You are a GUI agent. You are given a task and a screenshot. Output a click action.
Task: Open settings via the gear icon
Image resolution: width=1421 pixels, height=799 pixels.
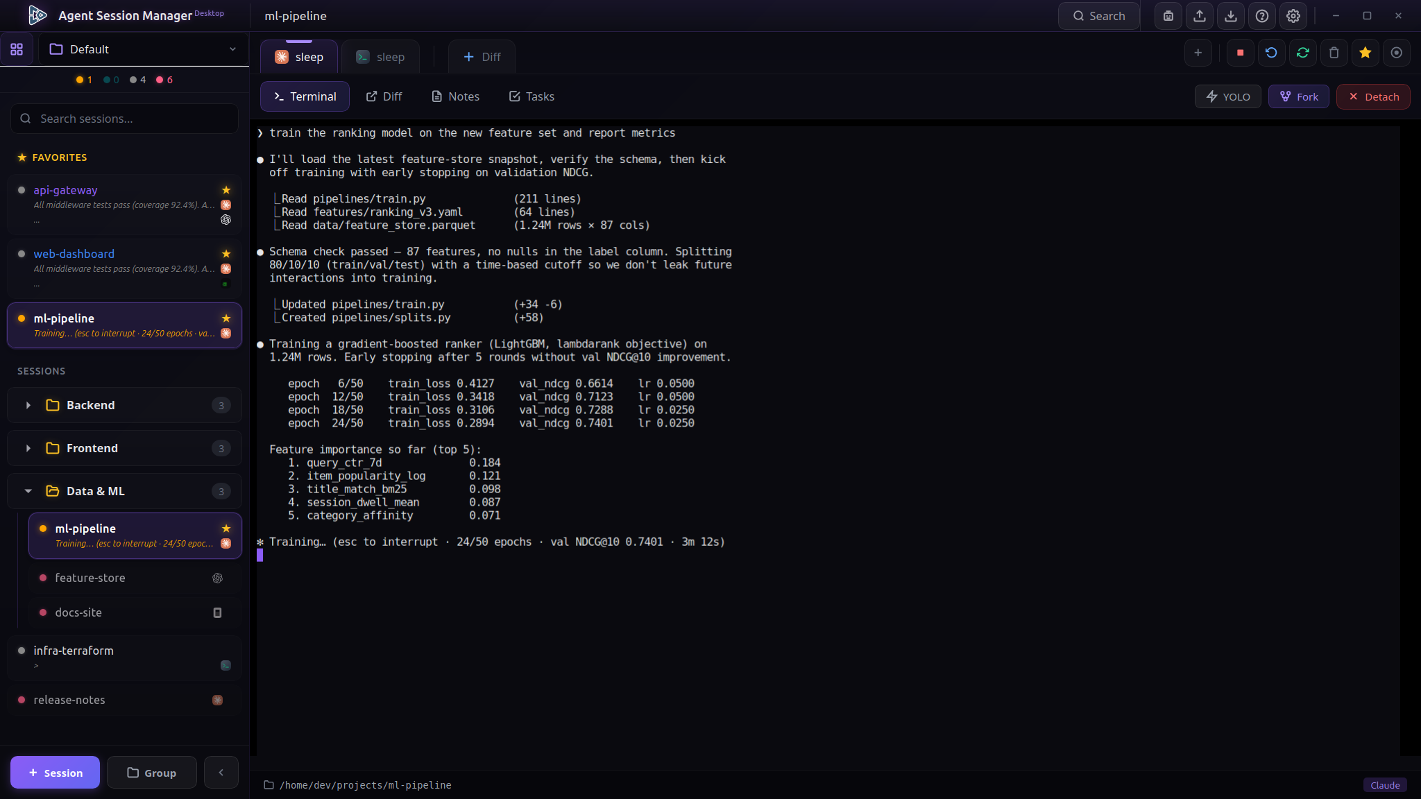1293,16
